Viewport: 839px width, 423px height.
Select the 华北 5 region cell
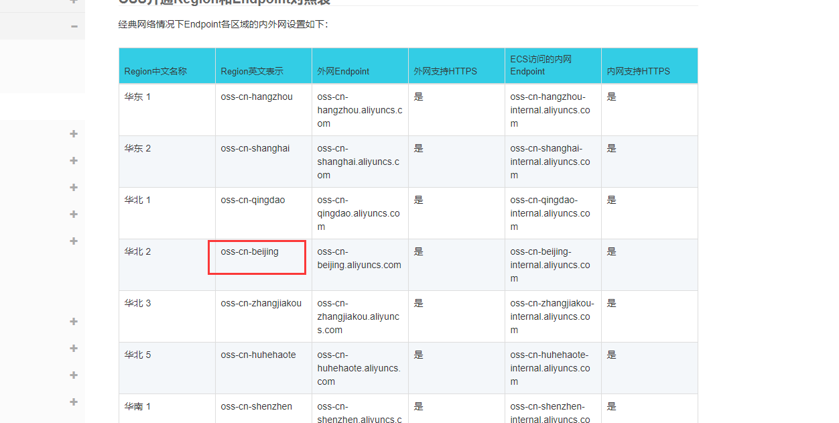click(138, 355)
